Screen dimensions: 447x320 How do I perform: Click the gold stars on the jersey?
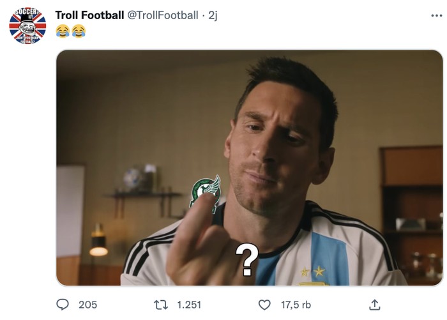[x=313, y=271]
